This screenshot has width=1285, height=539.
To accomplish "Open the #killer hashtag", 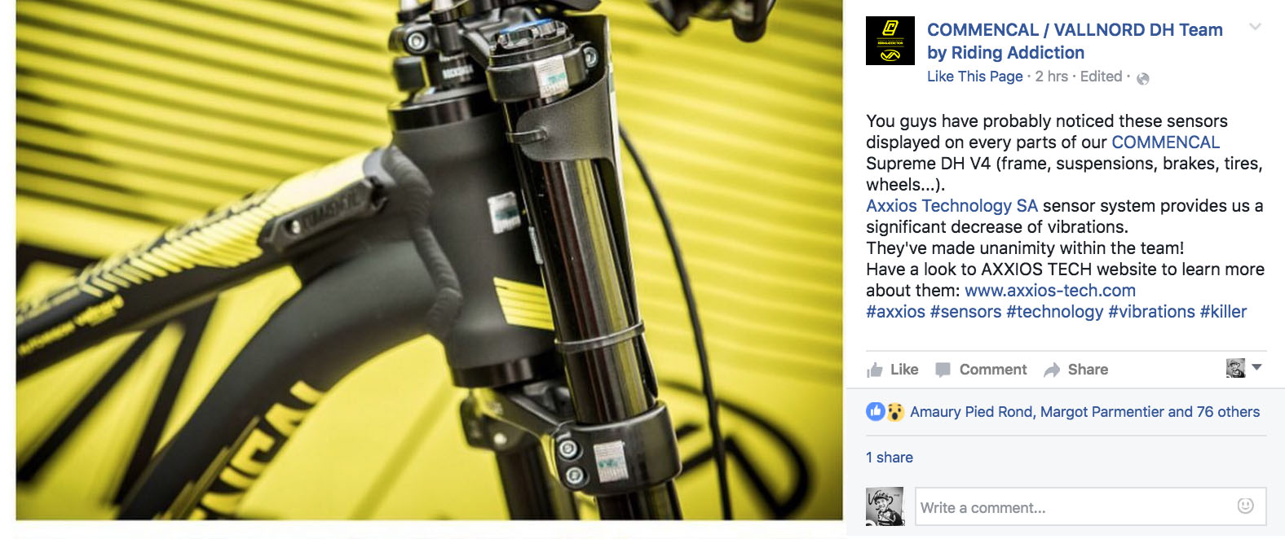I will [1223, 312].
